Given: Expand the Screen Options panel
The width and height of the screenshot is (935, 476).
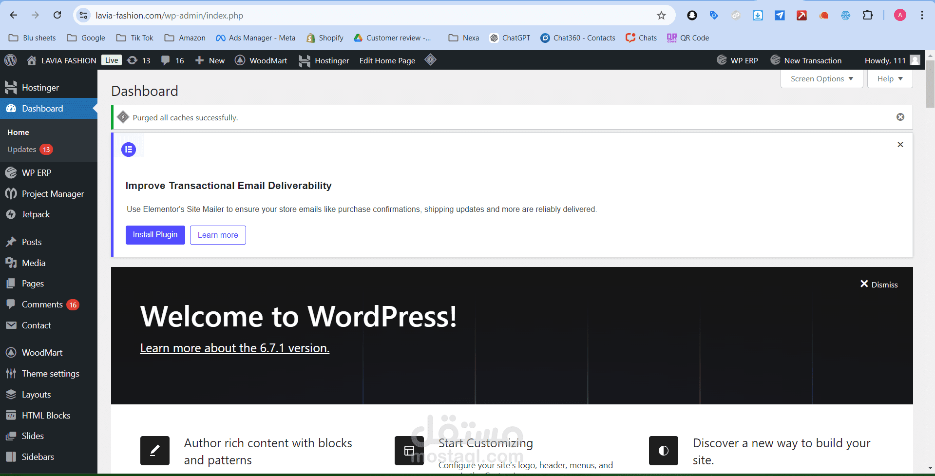Looking at the screenshot, I should pos(821,79).
